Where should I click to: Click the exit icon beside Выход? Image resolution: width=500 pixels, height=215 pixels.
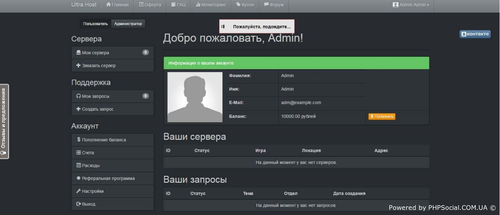(78, 204)
